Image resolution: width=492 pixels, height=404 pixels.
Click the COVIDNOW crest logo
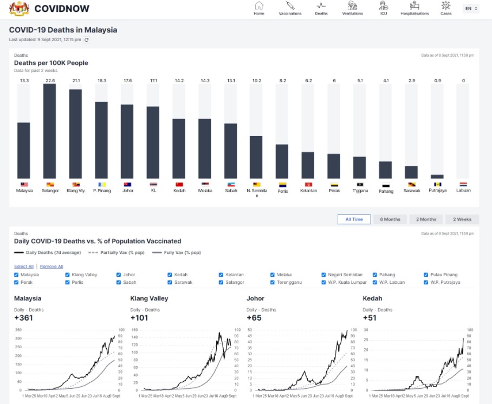tap(20, 9)
